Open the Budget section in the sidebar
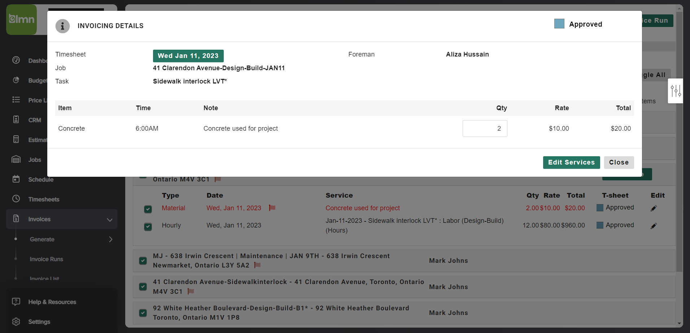Image resolution: width=690 pixels, height=333 pixels. click(x=16, y=80)
